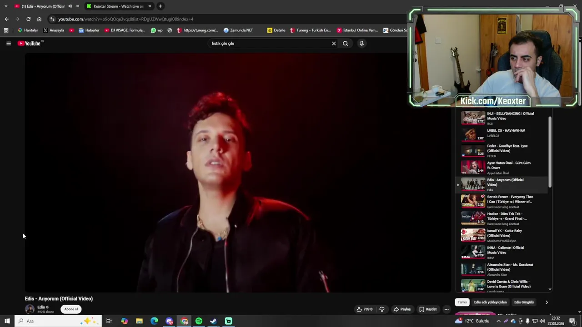Image resolution: width=582 pixels, height=327 pixels.
Task: Open the Zamunda.NET bookmark
Action: coord(238,30)
